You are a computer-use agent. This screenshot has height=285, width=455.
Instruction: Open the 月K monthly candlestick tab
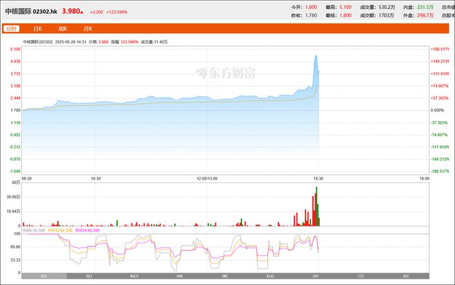pos(88,29)
